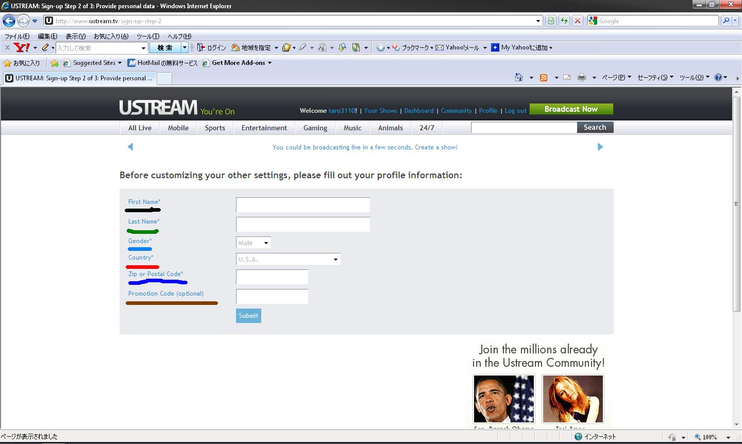Open the 編集(E) menu
The width and height of the screenshot is (742, 444).
(x=47, y=36)
